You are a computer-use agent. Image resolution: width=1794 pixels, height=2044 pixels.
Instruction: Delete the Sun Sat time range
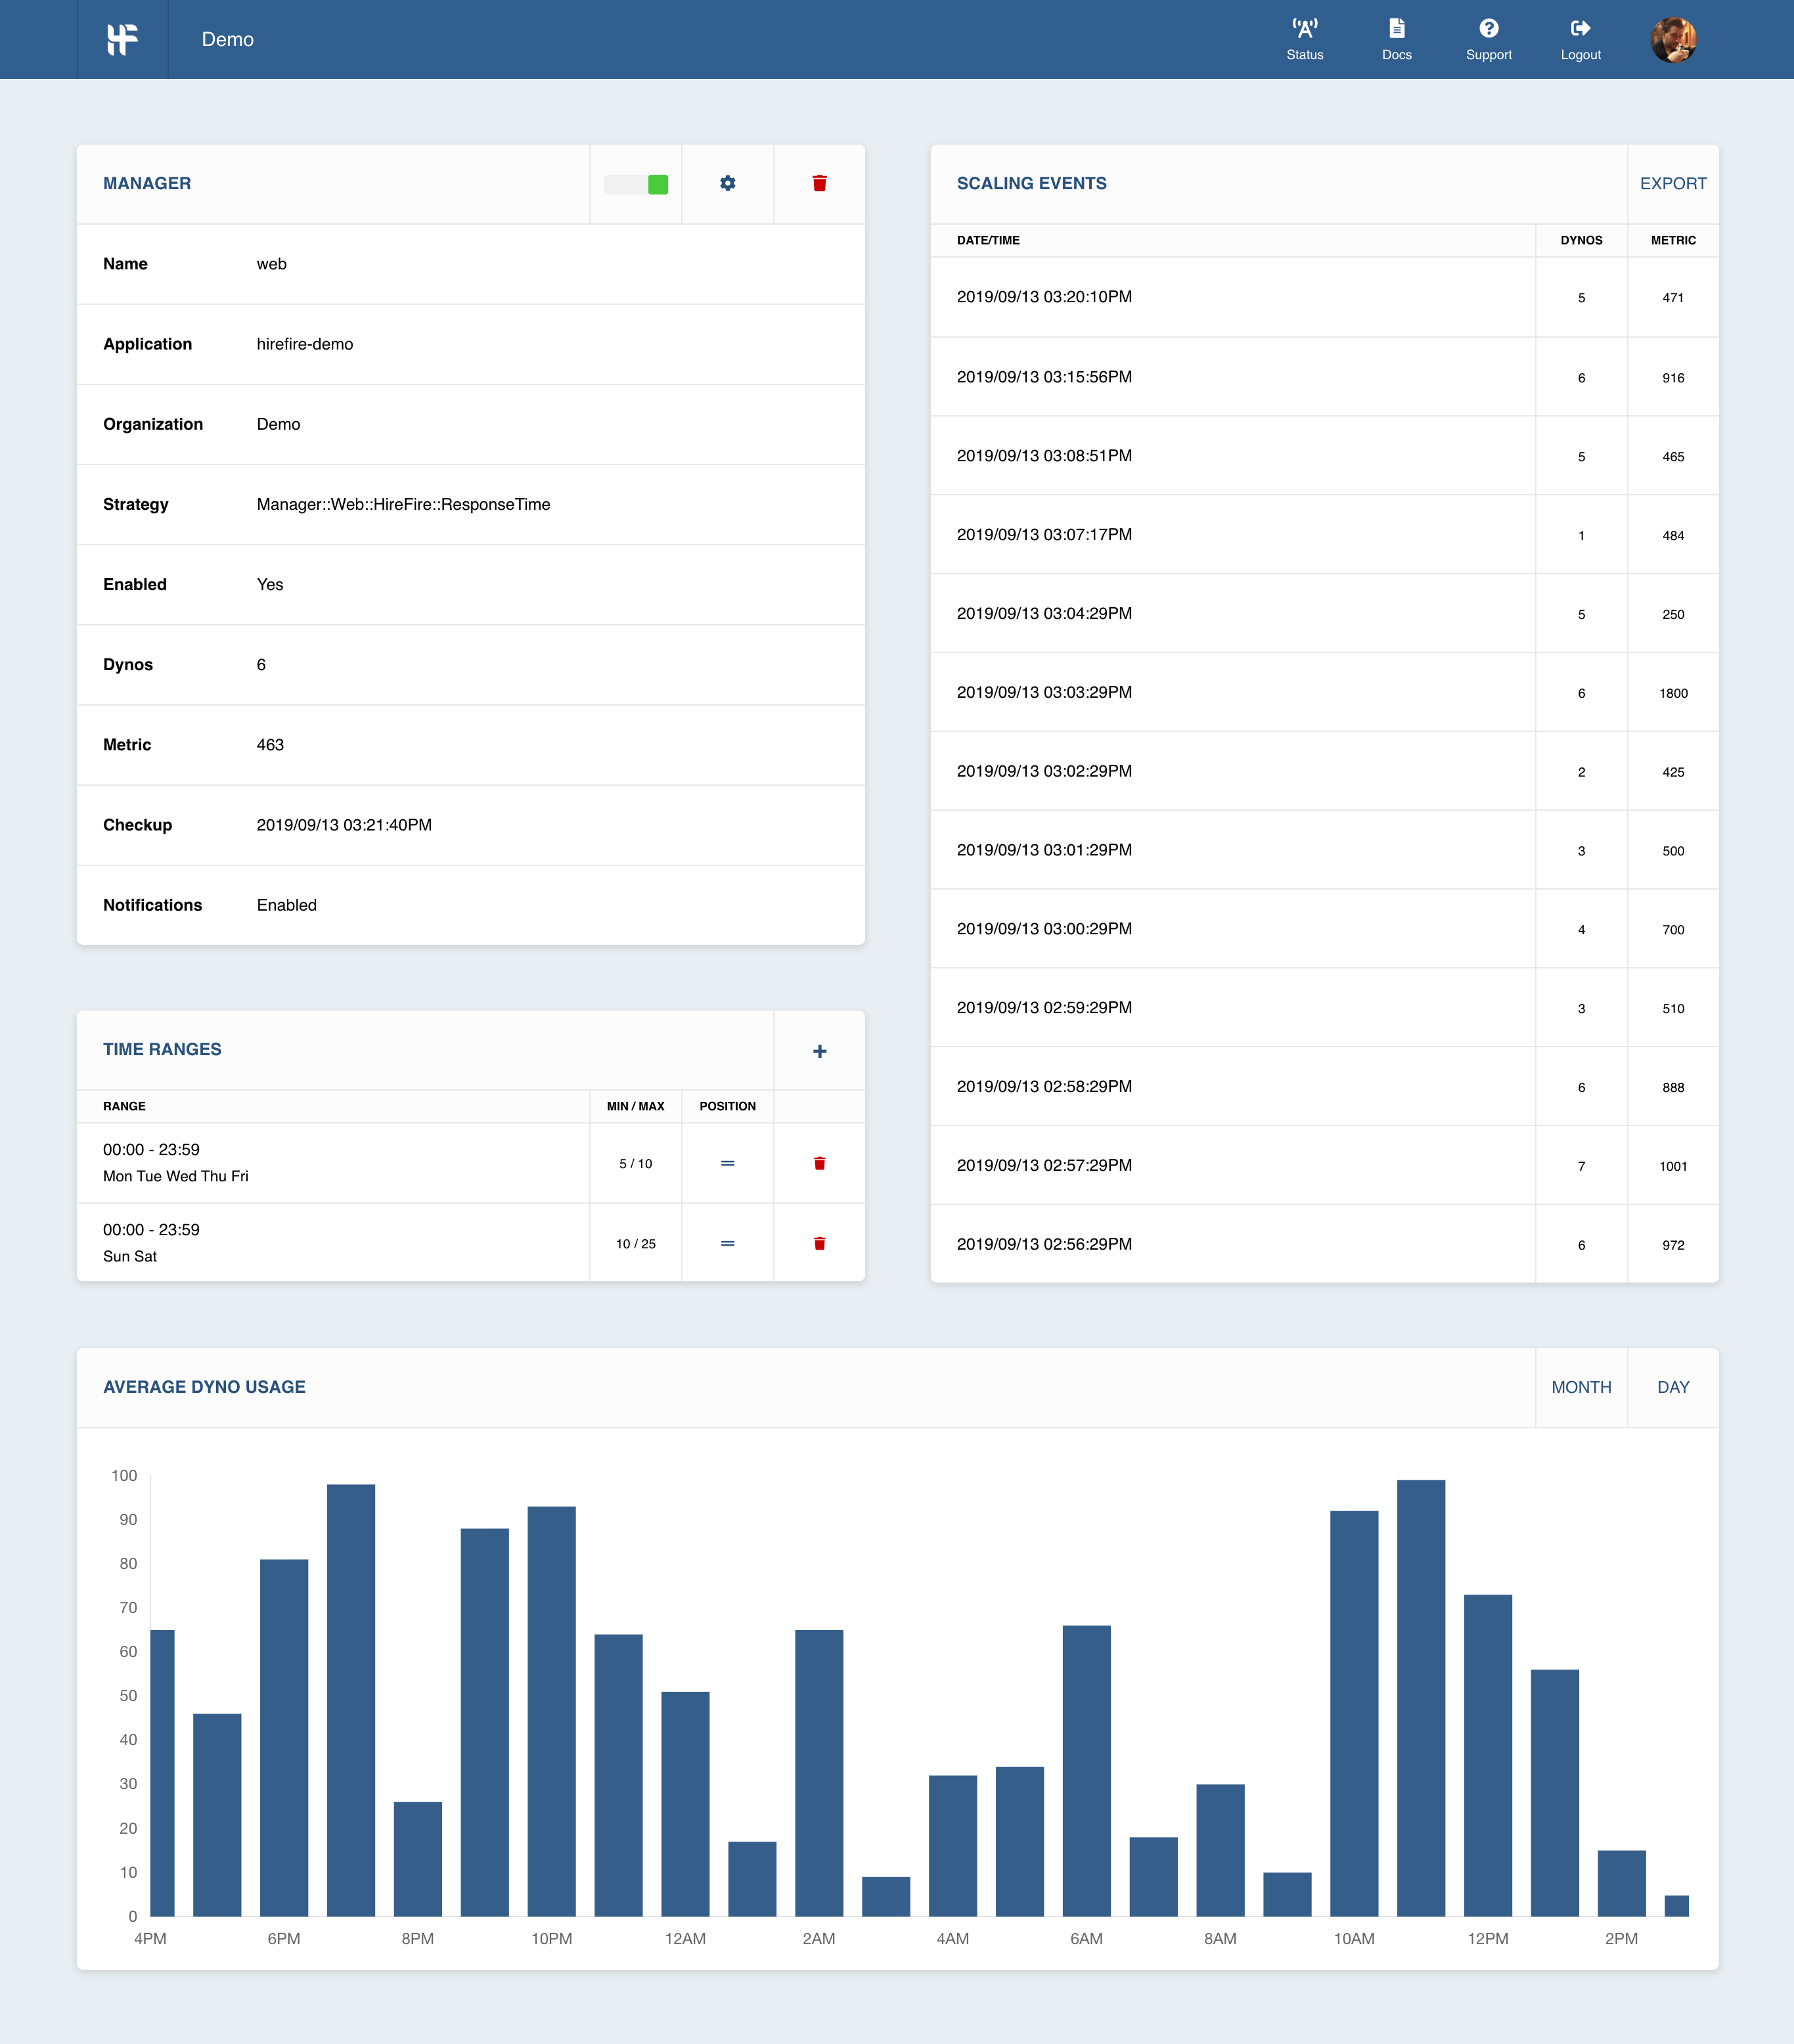[819, 1242]
